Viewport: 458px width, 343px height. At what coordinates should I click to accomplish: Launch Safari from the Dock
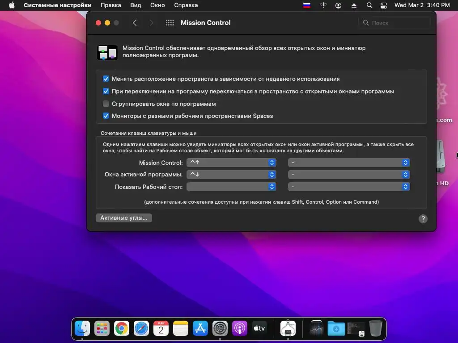pyautogui.click(x=141, y=328)
